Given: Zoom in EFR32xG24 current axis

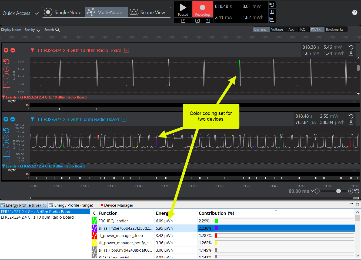Looking at the screenshot, I should pyautogui.click(x=6, y=69).
